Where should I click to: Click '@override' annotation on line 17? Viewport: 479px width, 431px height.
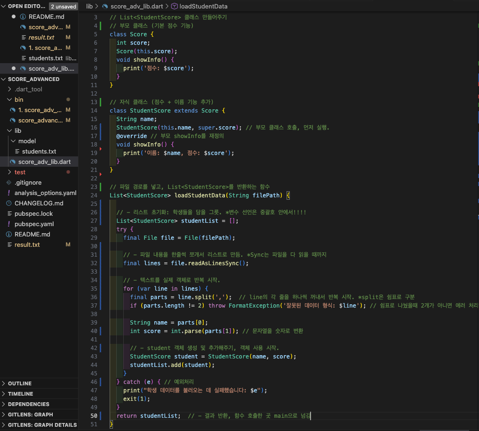click(x=131, y=136)
